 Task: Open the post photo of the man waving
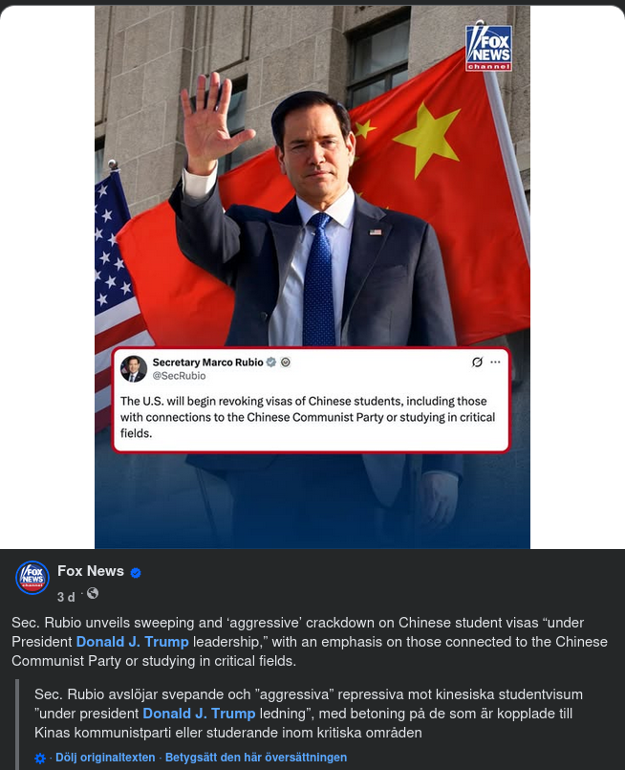pos(312,277)
